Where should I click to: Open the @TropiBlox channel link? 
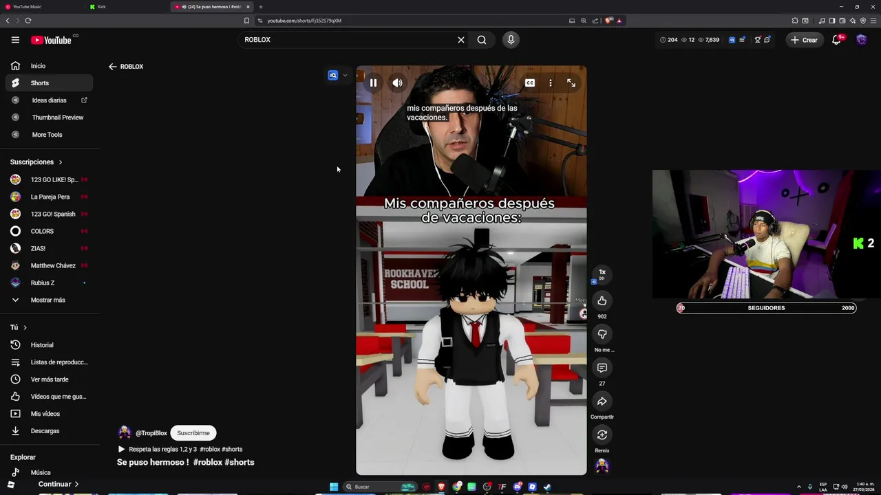coord(151,433)
